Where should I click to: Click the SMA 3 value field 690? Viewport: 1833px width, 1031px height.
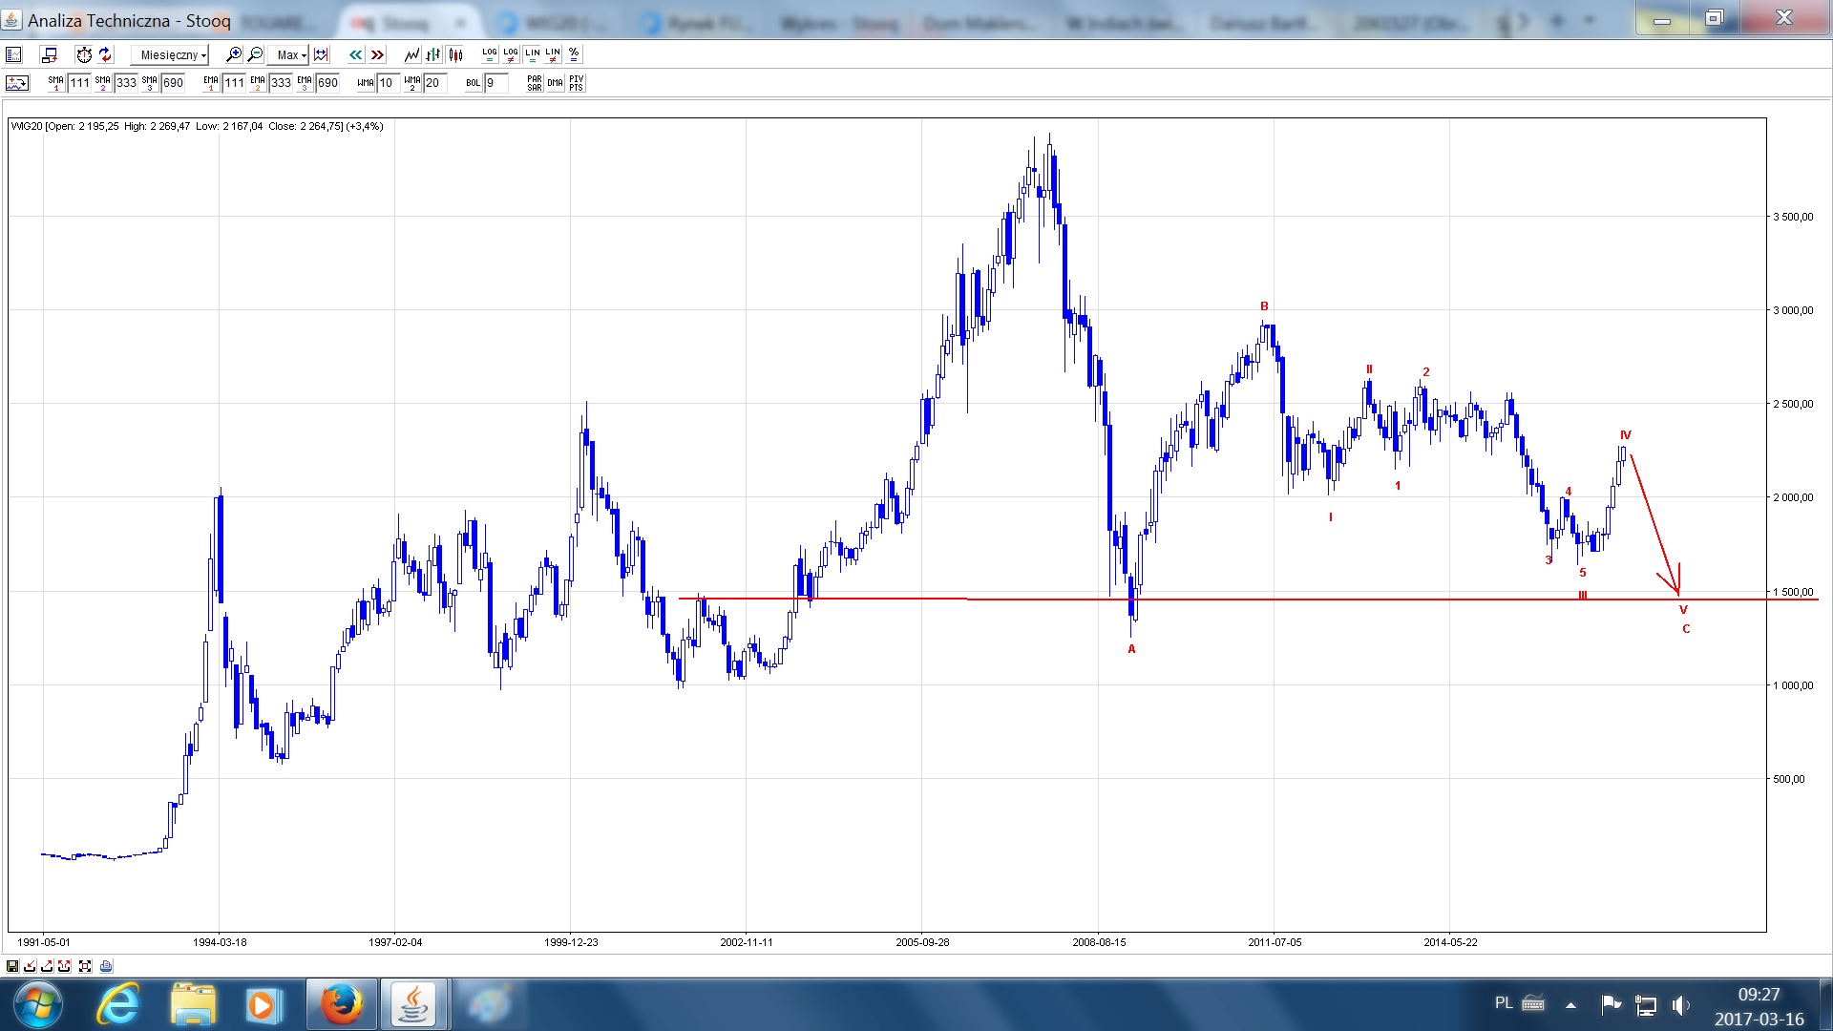pyautogui.click(x=174, y=83)
